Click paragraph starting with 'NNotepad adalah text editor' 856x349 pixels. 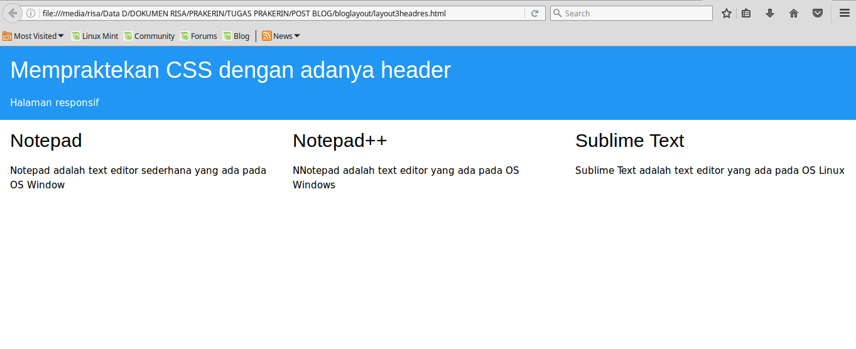[406, 178]
